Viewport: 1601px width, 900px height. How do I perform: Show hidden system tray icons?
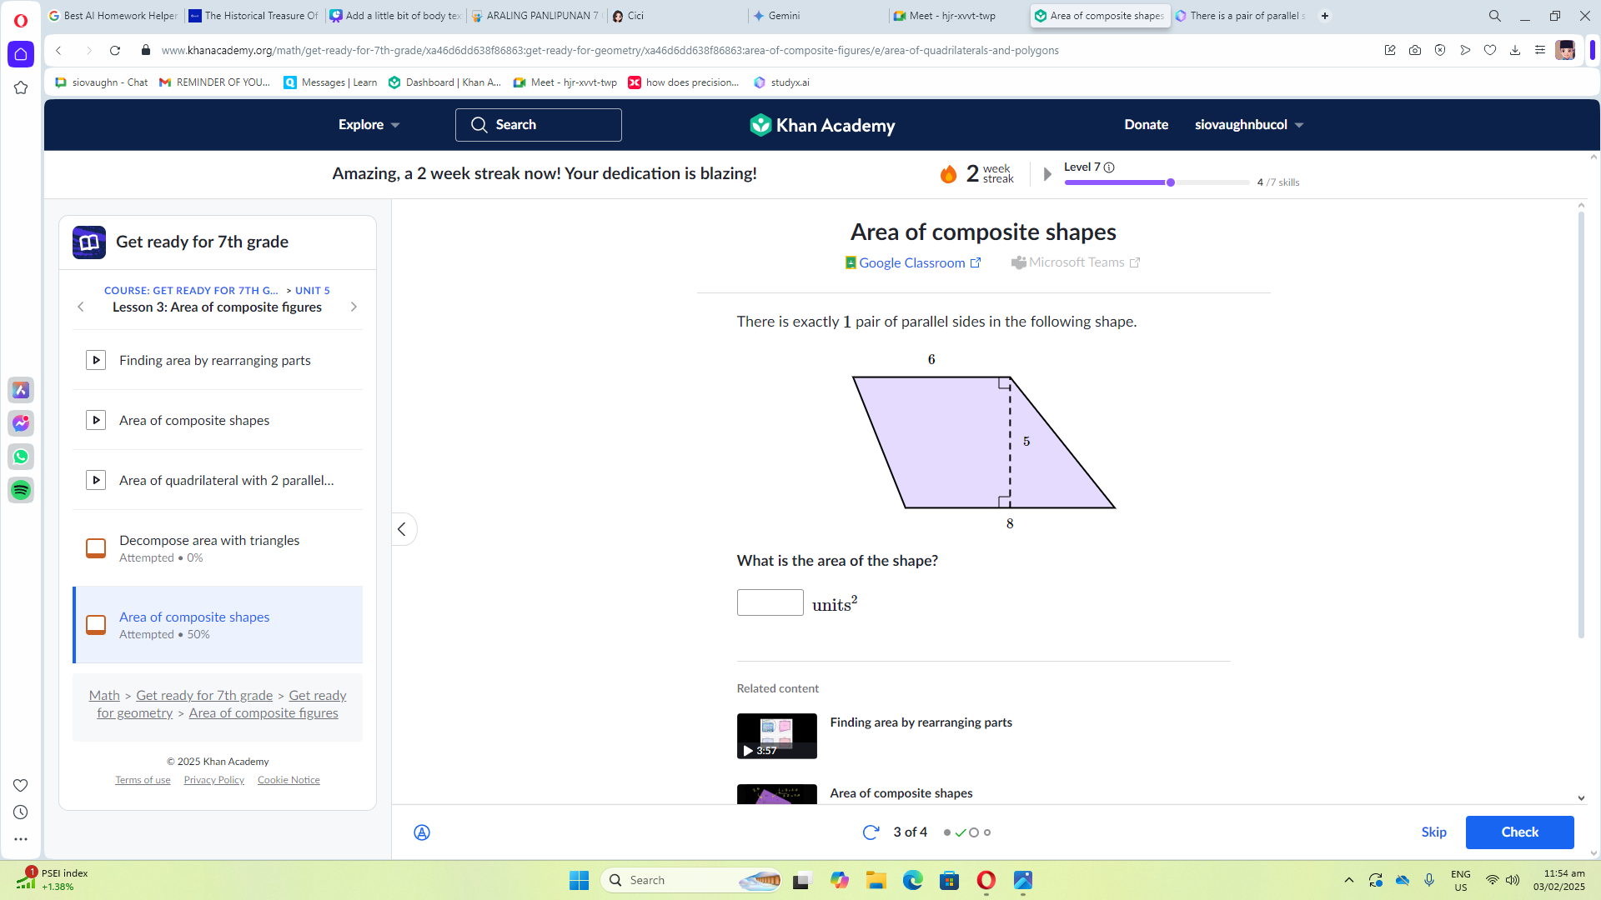click(x=1348, y=880)
